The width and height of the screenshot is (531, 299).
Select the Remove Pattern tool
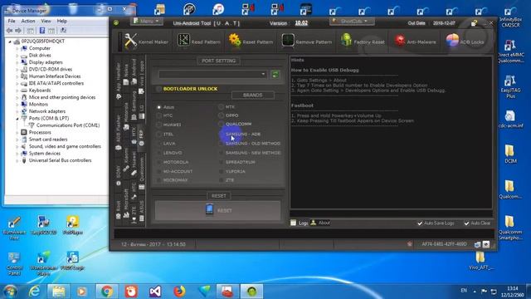(306, 42)
